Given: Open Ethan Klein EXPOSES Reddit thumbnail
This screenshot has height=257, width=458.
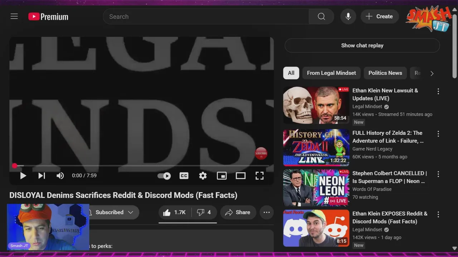Looking at the screenshot, I should tap(316, 228).
